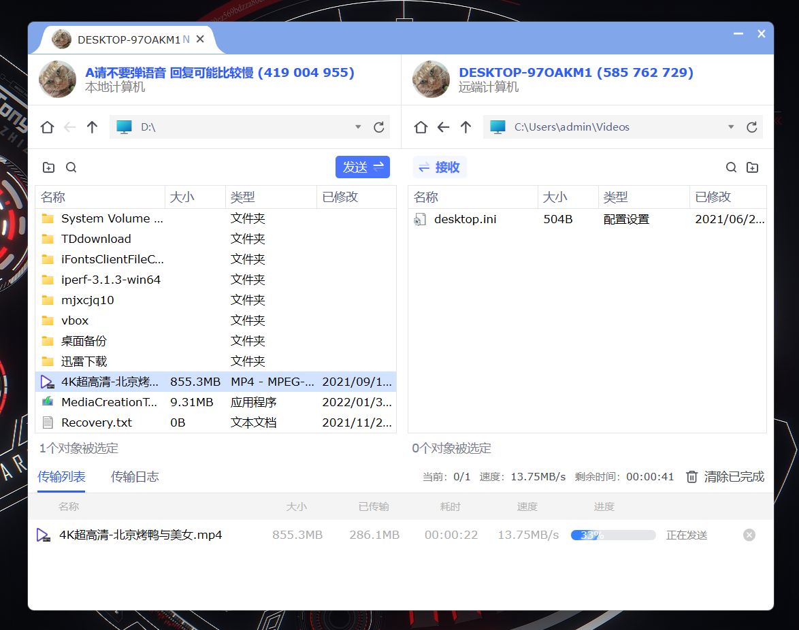Click local computer avatar picture
This screenshot has width=799, height=630.
[x=58, y=79]
